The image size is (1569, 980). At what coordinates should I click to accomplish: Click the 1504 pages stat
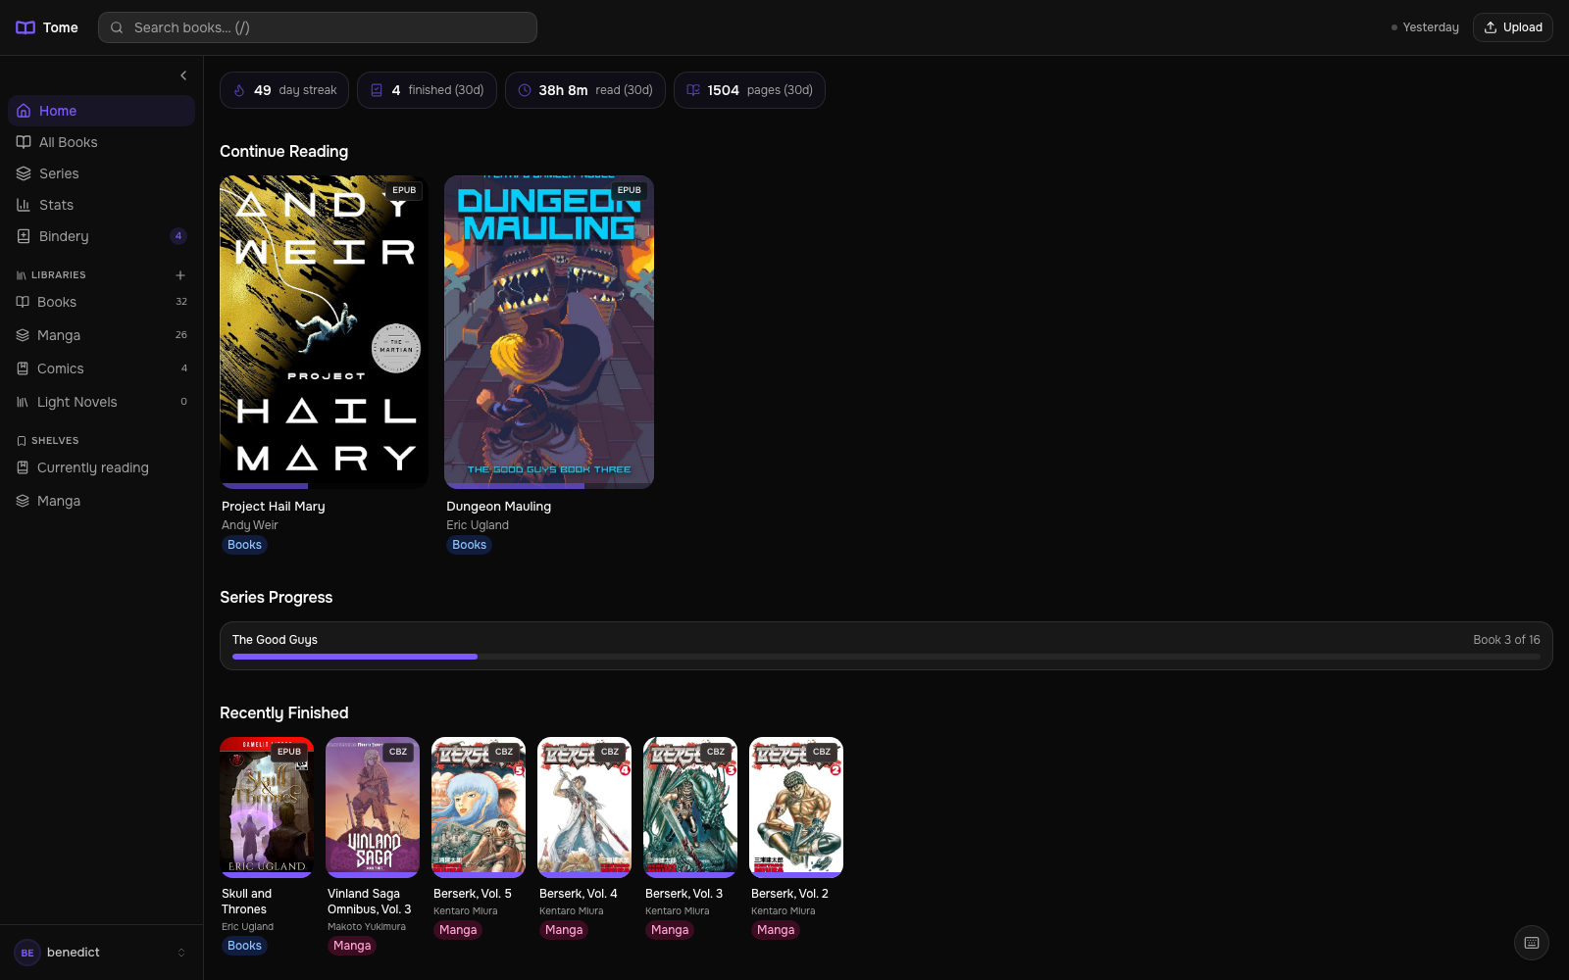(x=749, y=90)
